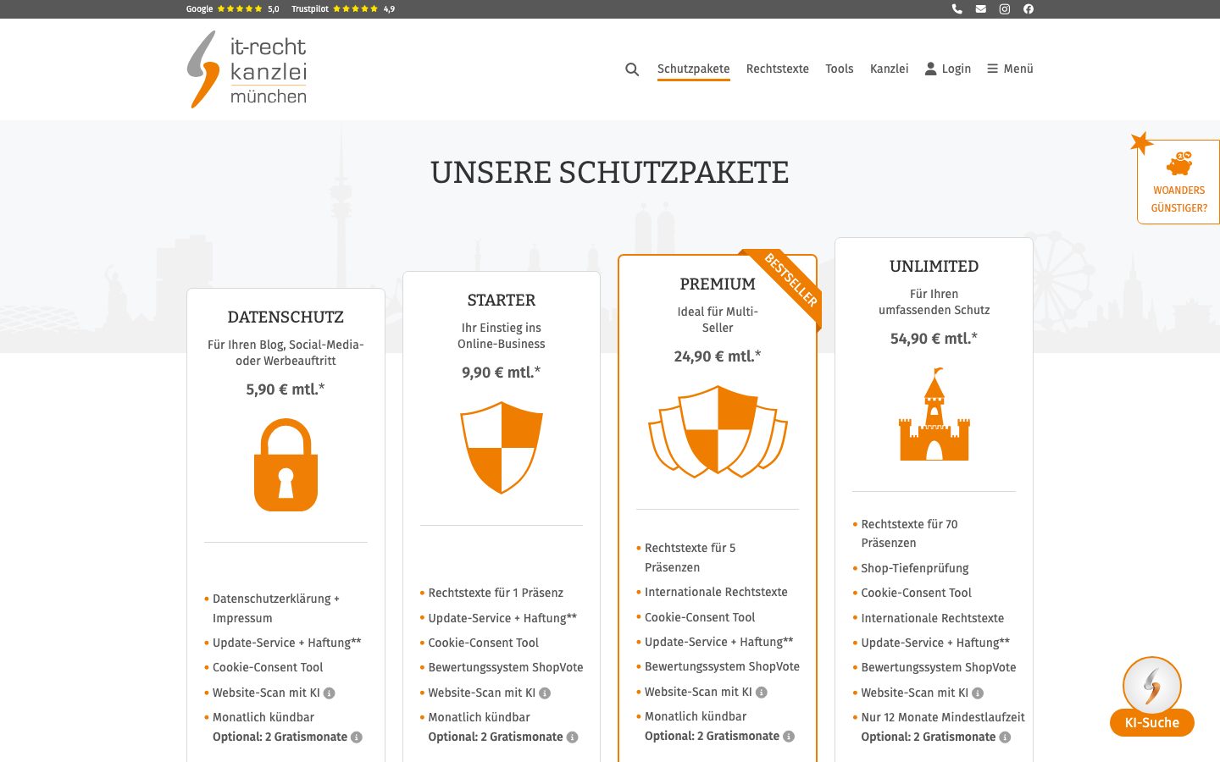Click the phone icon in top bar
Viewport: 1220px width, 762px height.
[957, 9]
